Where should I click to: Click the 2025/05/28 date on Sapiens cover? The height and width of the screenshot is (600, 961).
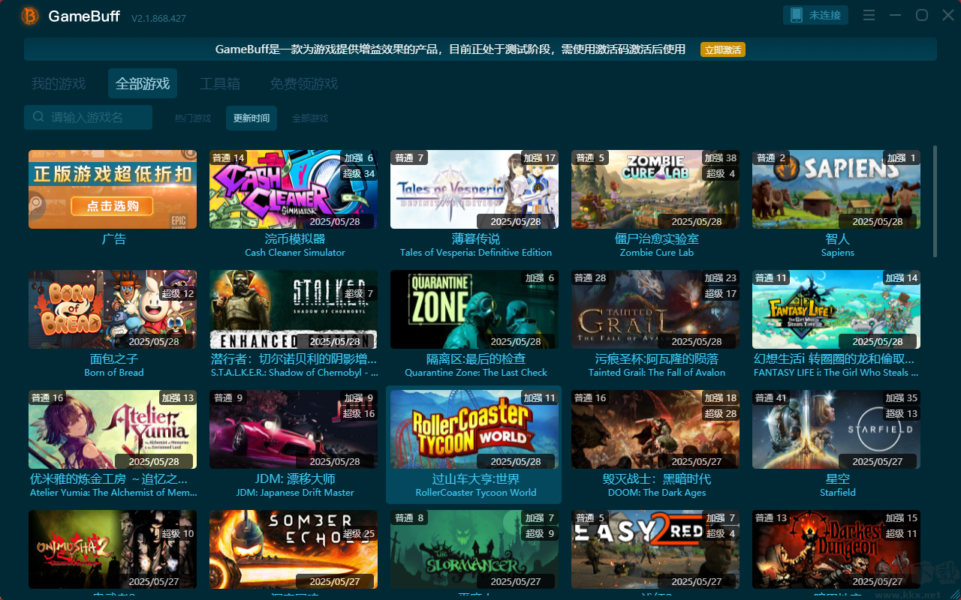pos(878,221)
